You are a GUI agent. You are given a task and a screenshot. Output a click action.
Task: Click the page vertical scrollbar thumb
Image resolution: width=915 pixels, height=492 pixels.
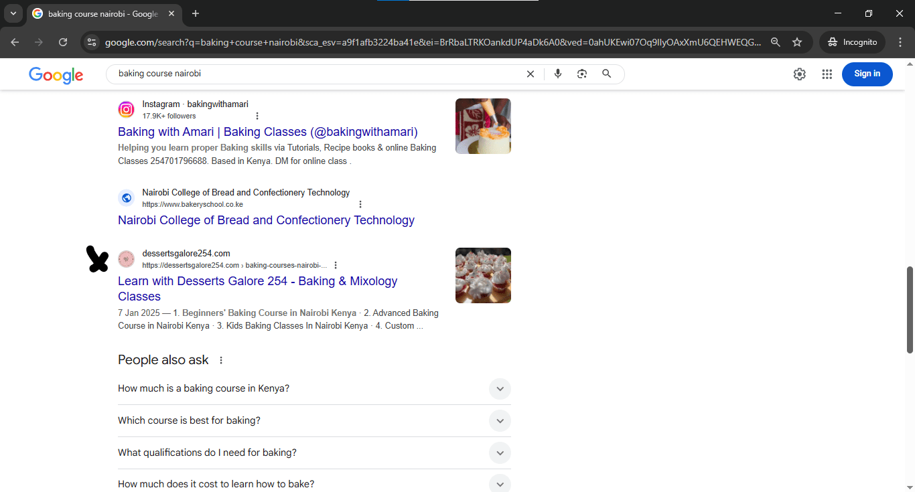coord(910,309)
